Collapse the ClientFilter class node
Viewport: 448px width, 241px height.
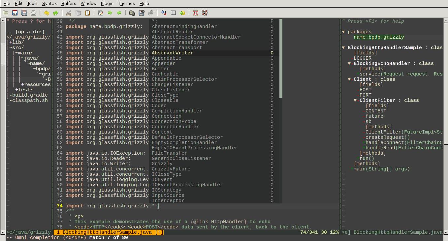pyautogui.click(x=355, y=101)
